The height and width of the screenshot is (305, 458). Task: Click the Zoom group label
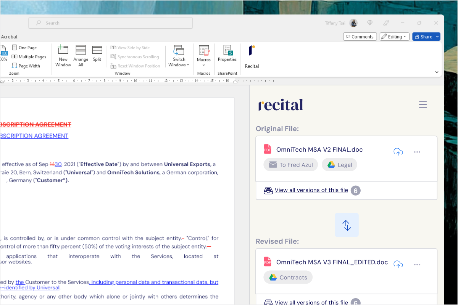[14, 73]
